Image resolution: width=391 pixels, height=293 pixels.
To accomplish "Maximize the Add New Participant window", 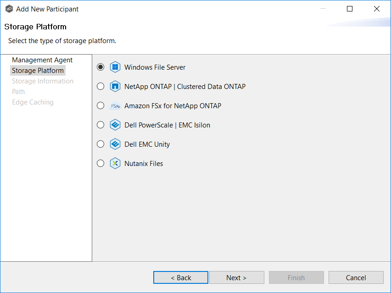I will (x=350, y=9).
